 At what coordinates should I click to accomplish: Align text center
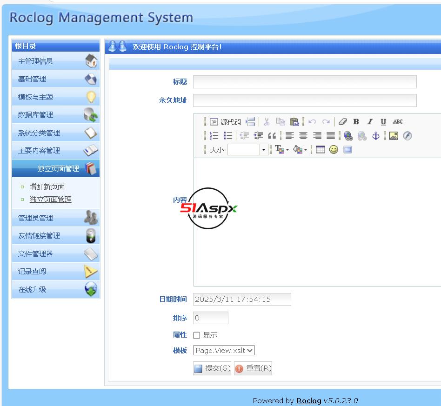point(303,136)
